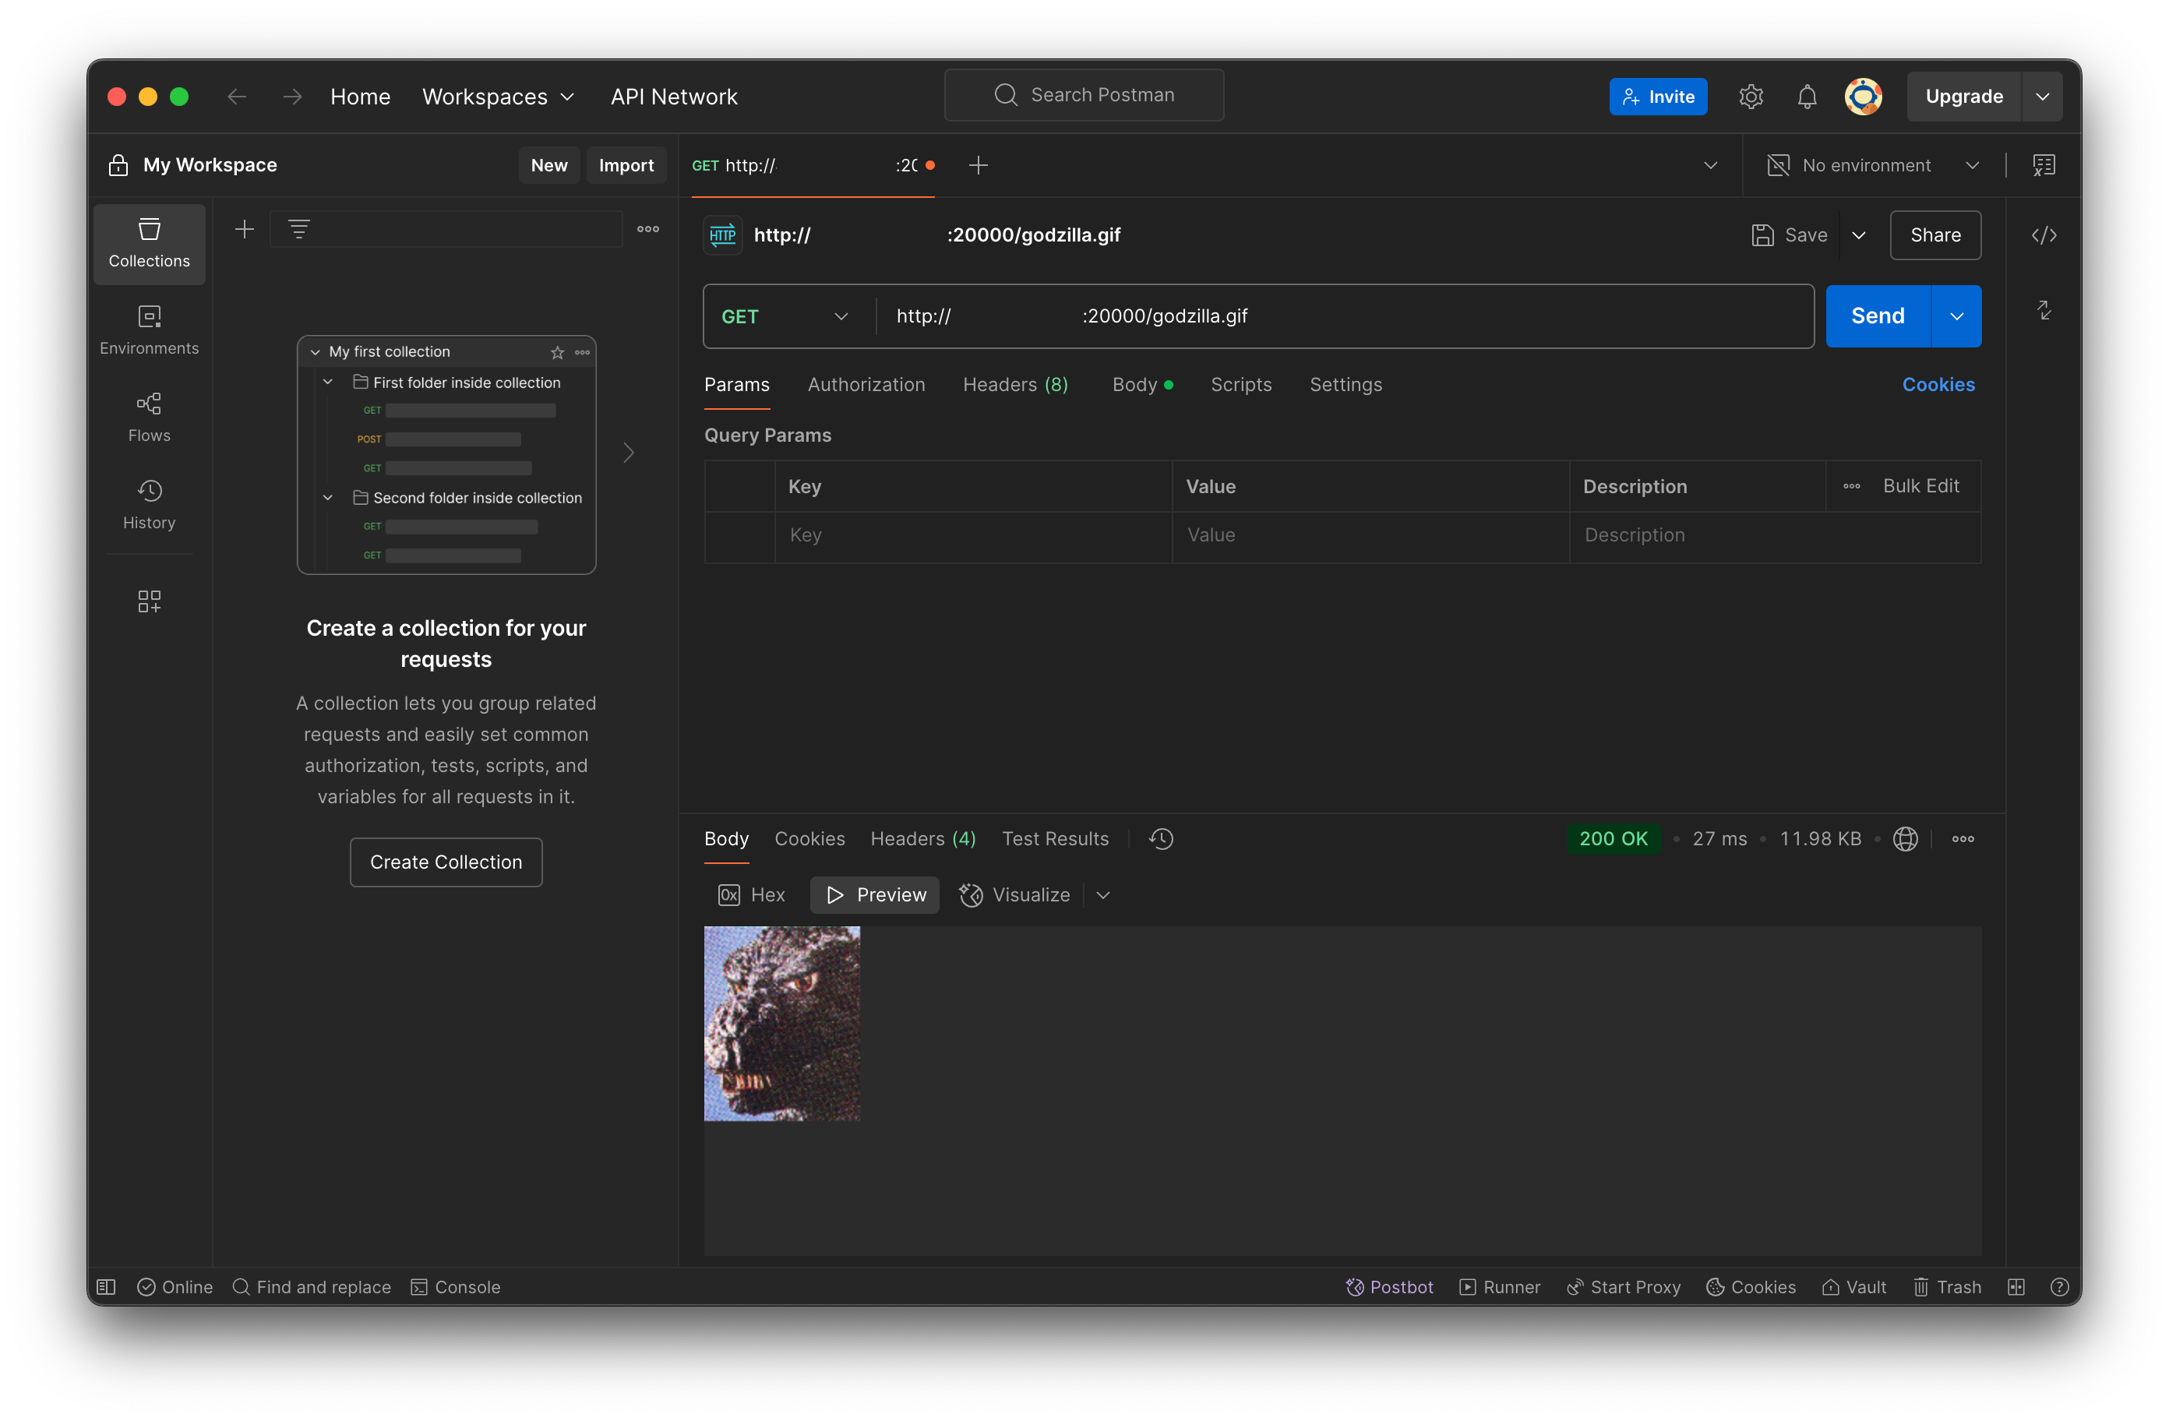Switch to the Authorization tab
Image resolution: width=2169 pixels, height=1421 pixels.
point(866,385)
